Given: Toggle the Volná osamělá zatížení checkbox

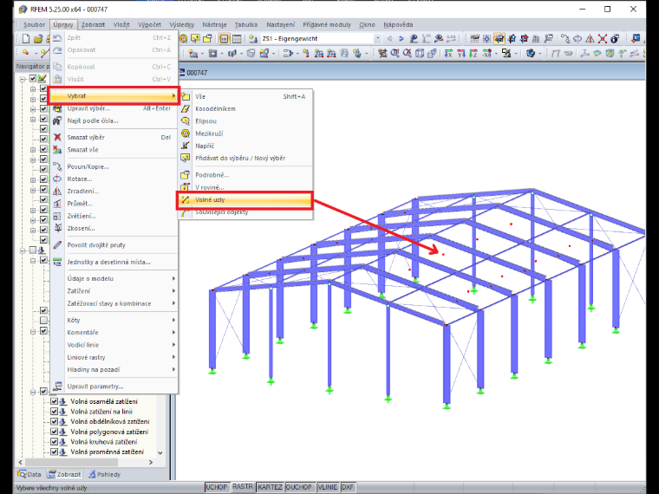Looking at the screenshot, I should 54,401.
